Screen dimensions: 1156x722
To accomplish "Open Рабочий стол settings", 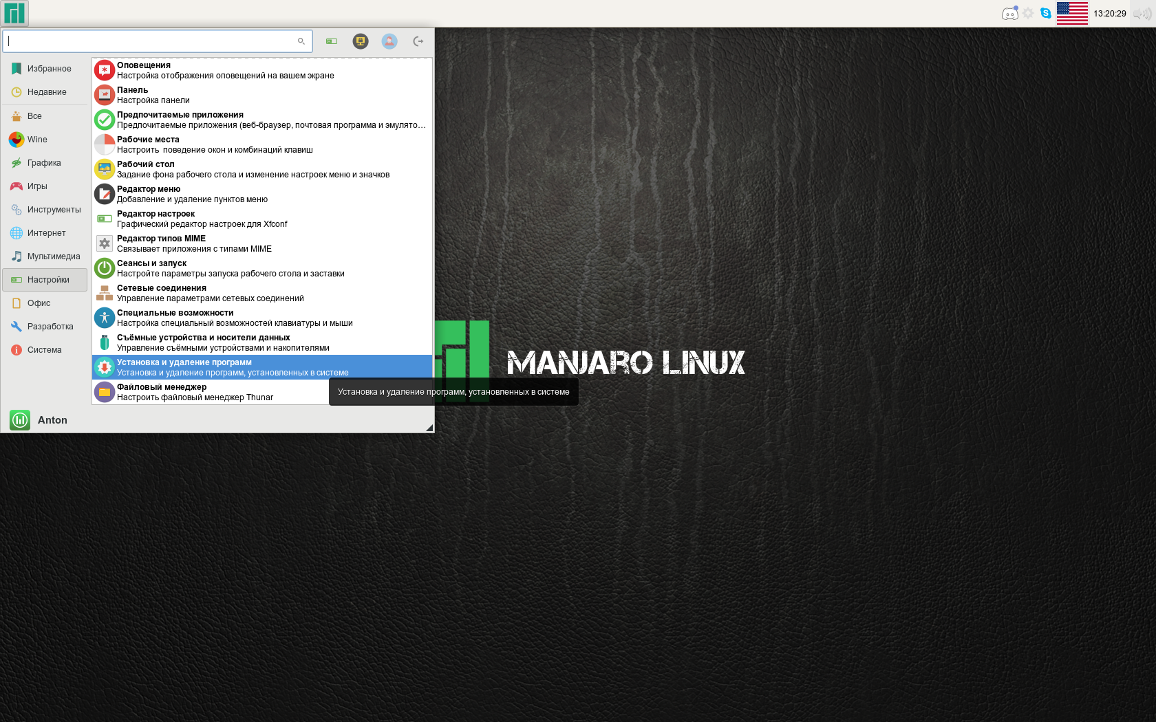I will [262, 169].
